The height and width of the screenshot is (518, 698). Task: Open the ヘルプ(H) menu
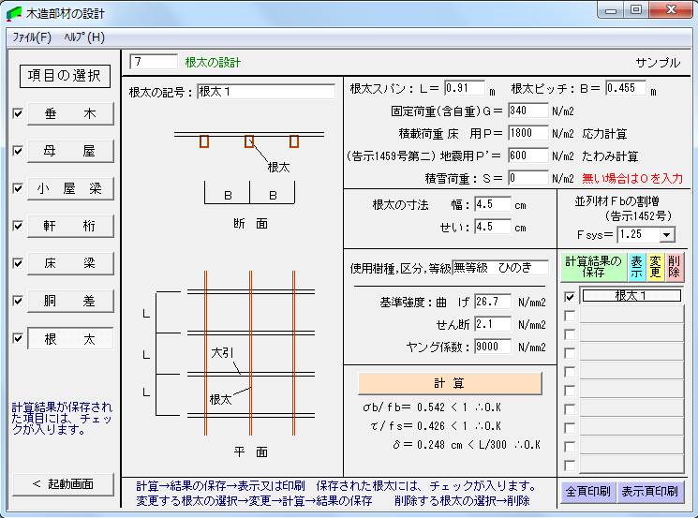[x=84, y=37]
